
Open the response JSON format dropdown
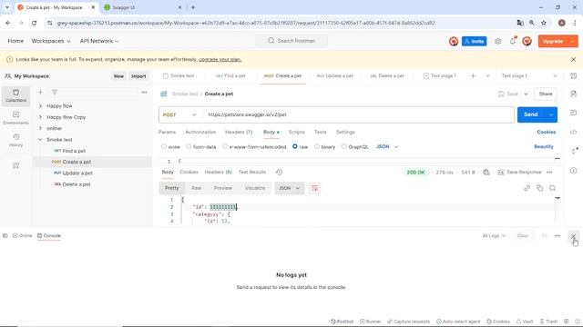coord(290,188)
